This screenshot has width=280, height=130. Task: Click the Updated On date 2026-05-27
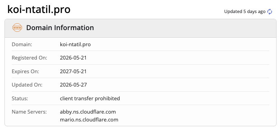point(73,85)
